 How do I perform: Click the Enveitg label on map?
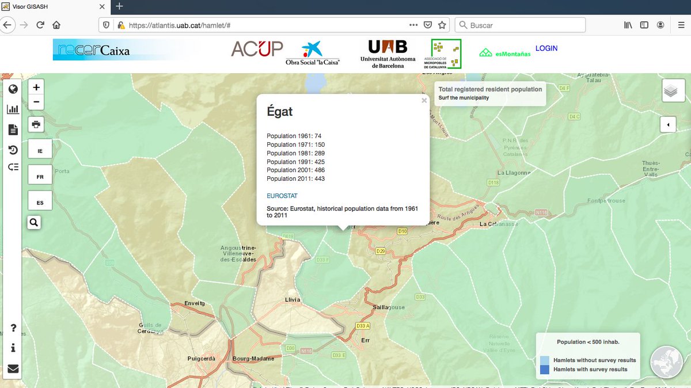click(194, 303)
